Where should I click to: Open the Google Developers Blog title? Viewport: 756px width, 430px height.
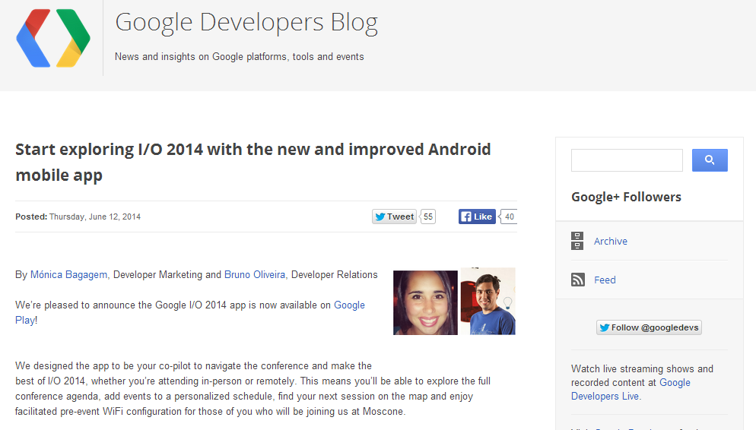(x=246, y=23)
